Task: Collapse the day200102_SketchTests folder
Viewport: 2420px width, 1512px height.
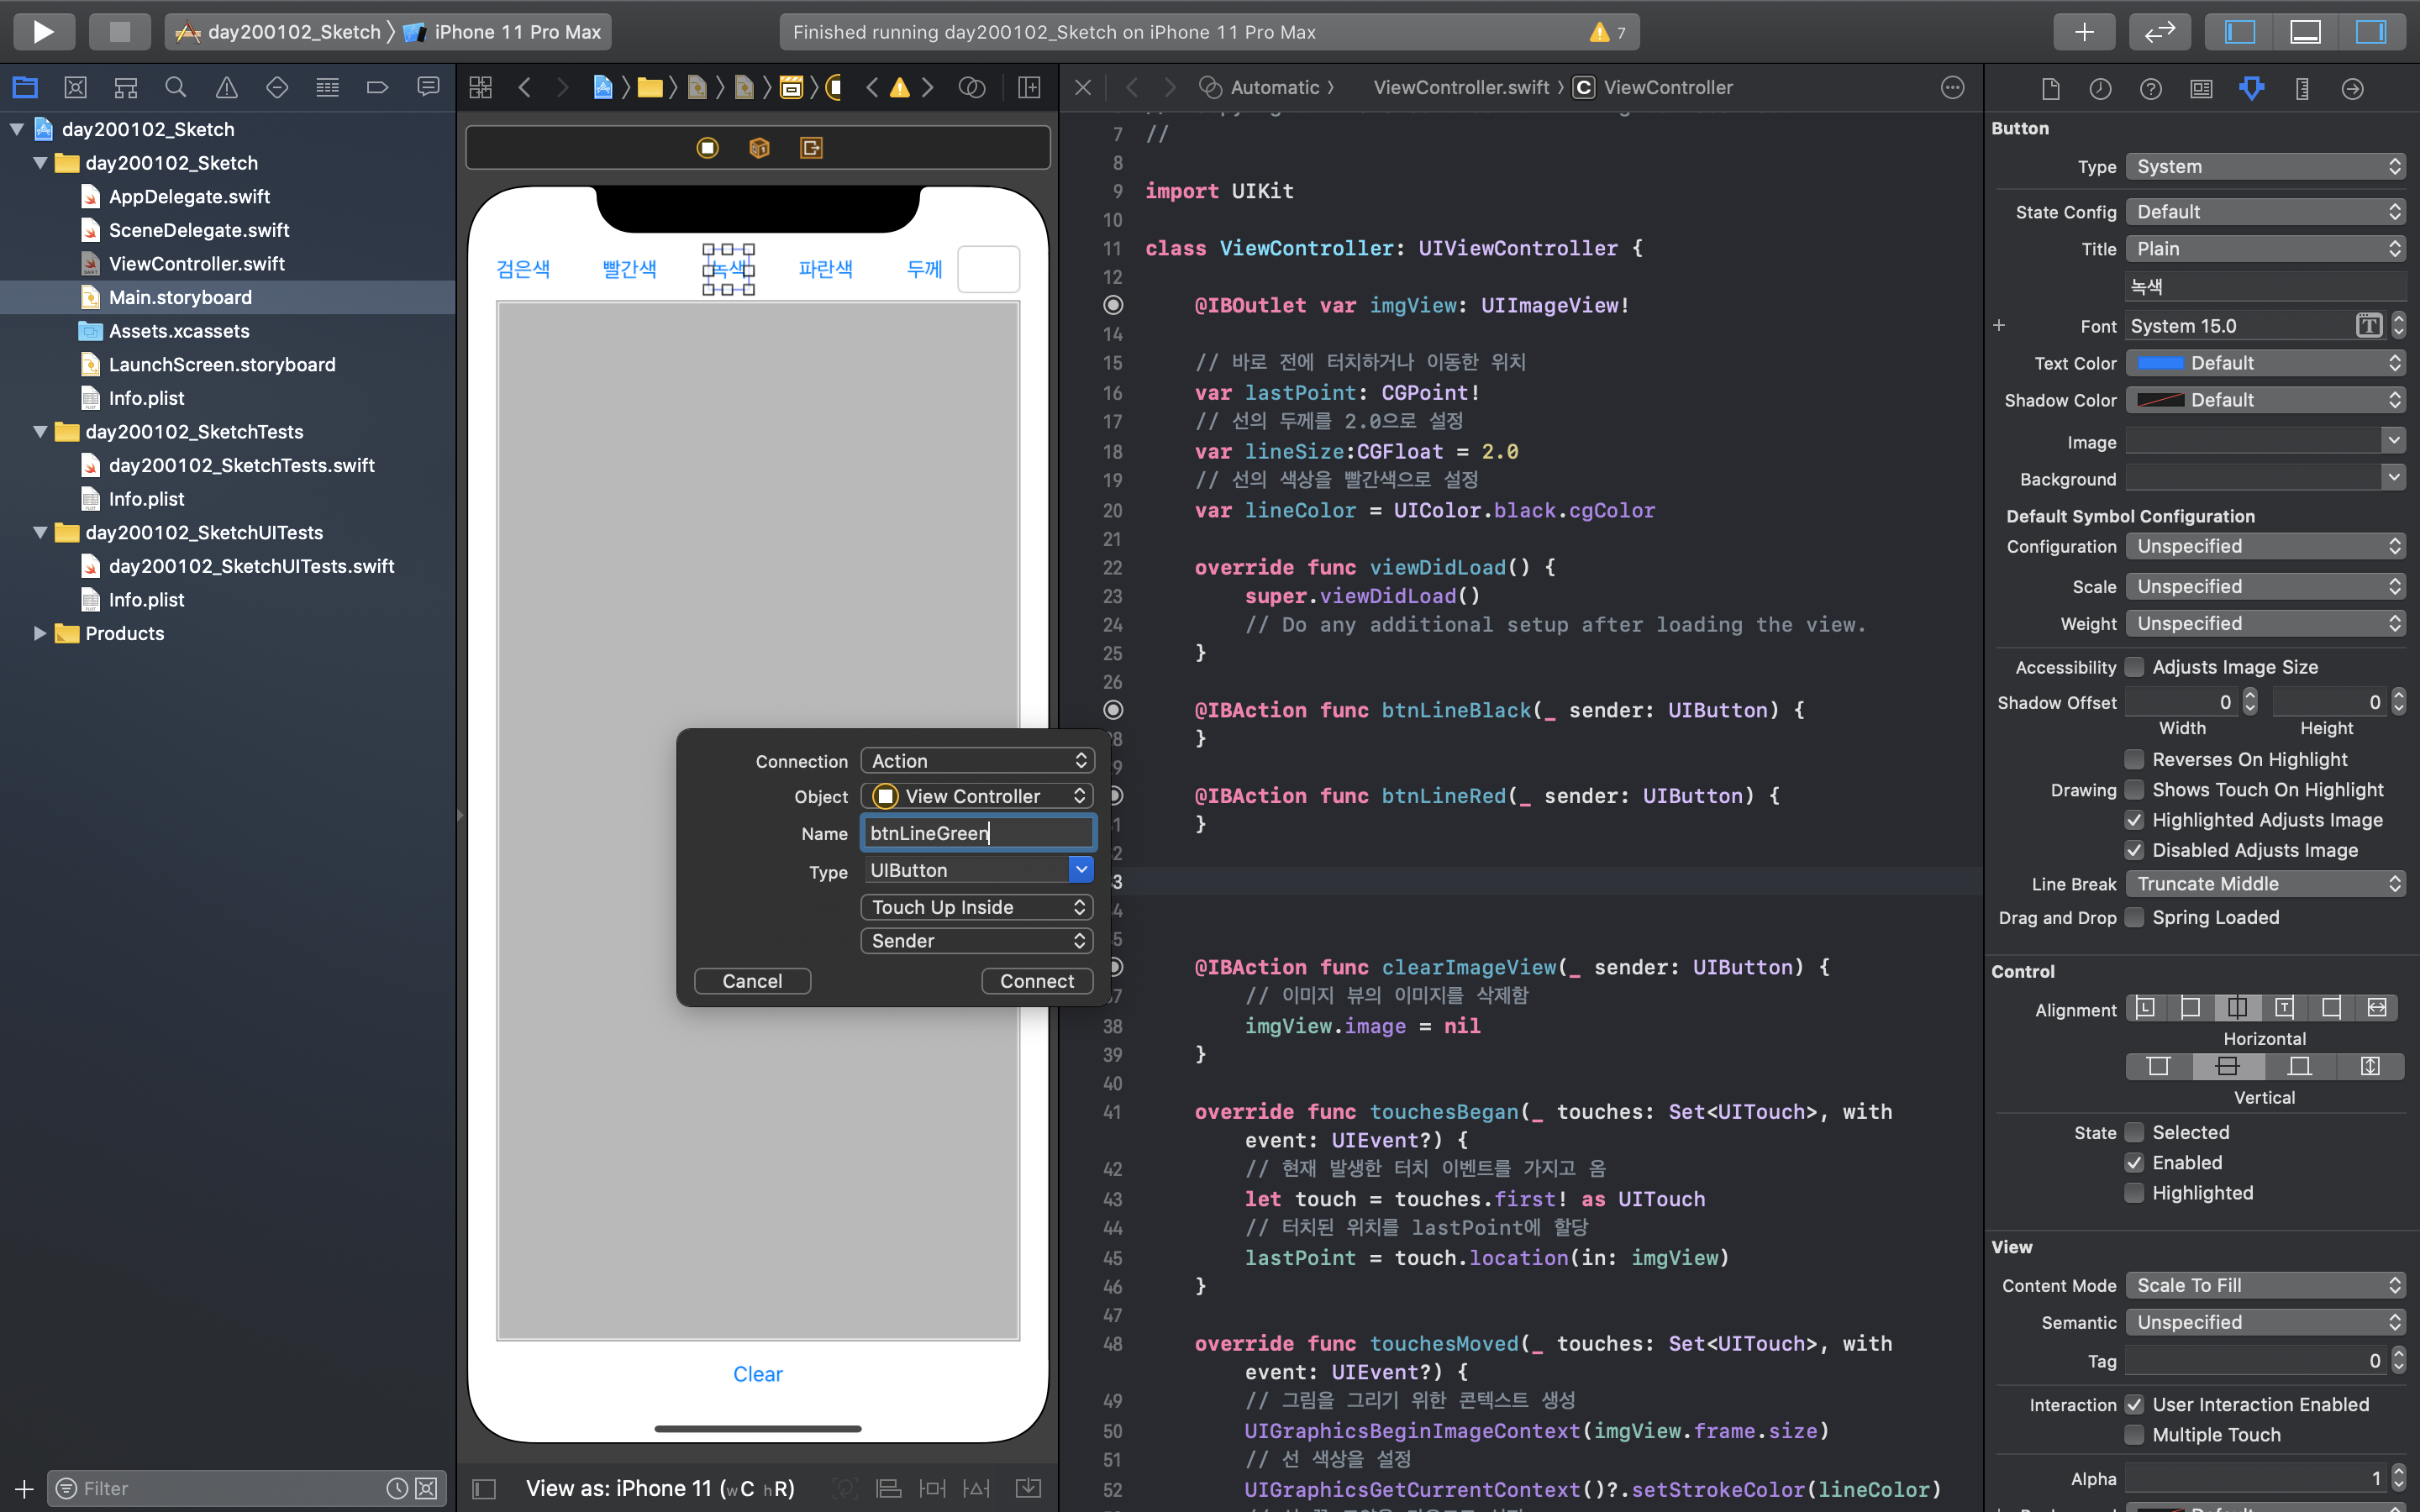Action: 40,432
